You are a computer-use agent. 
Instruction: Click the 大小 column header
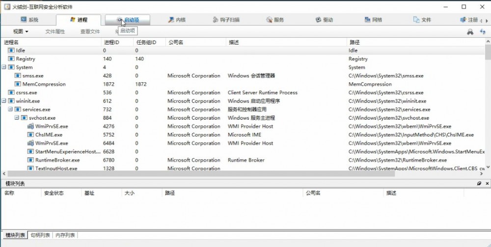point(141,193)
